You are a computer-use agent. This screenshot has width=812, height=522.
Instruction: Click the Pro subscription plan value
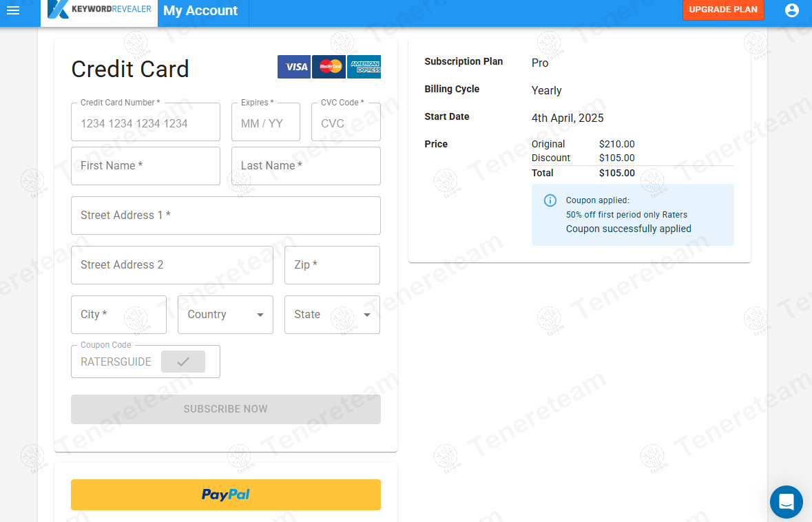[539, 63]
